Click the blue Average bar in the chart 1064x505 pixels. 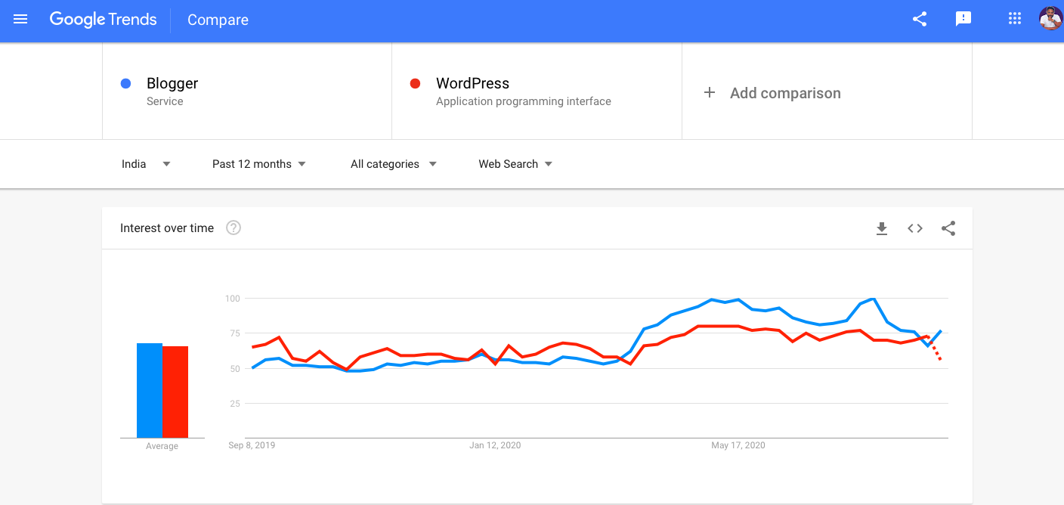point(148,391)
